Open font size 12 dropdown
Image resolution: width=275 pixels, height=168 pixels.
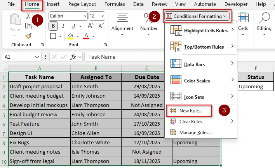click(103, 16)
